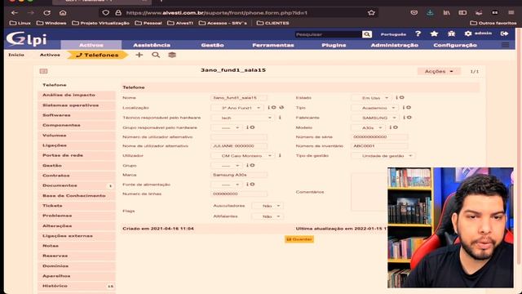Screen dimensions: 522x294
Task: Open the Softwares side tab
Action: [x=77, y=115]
